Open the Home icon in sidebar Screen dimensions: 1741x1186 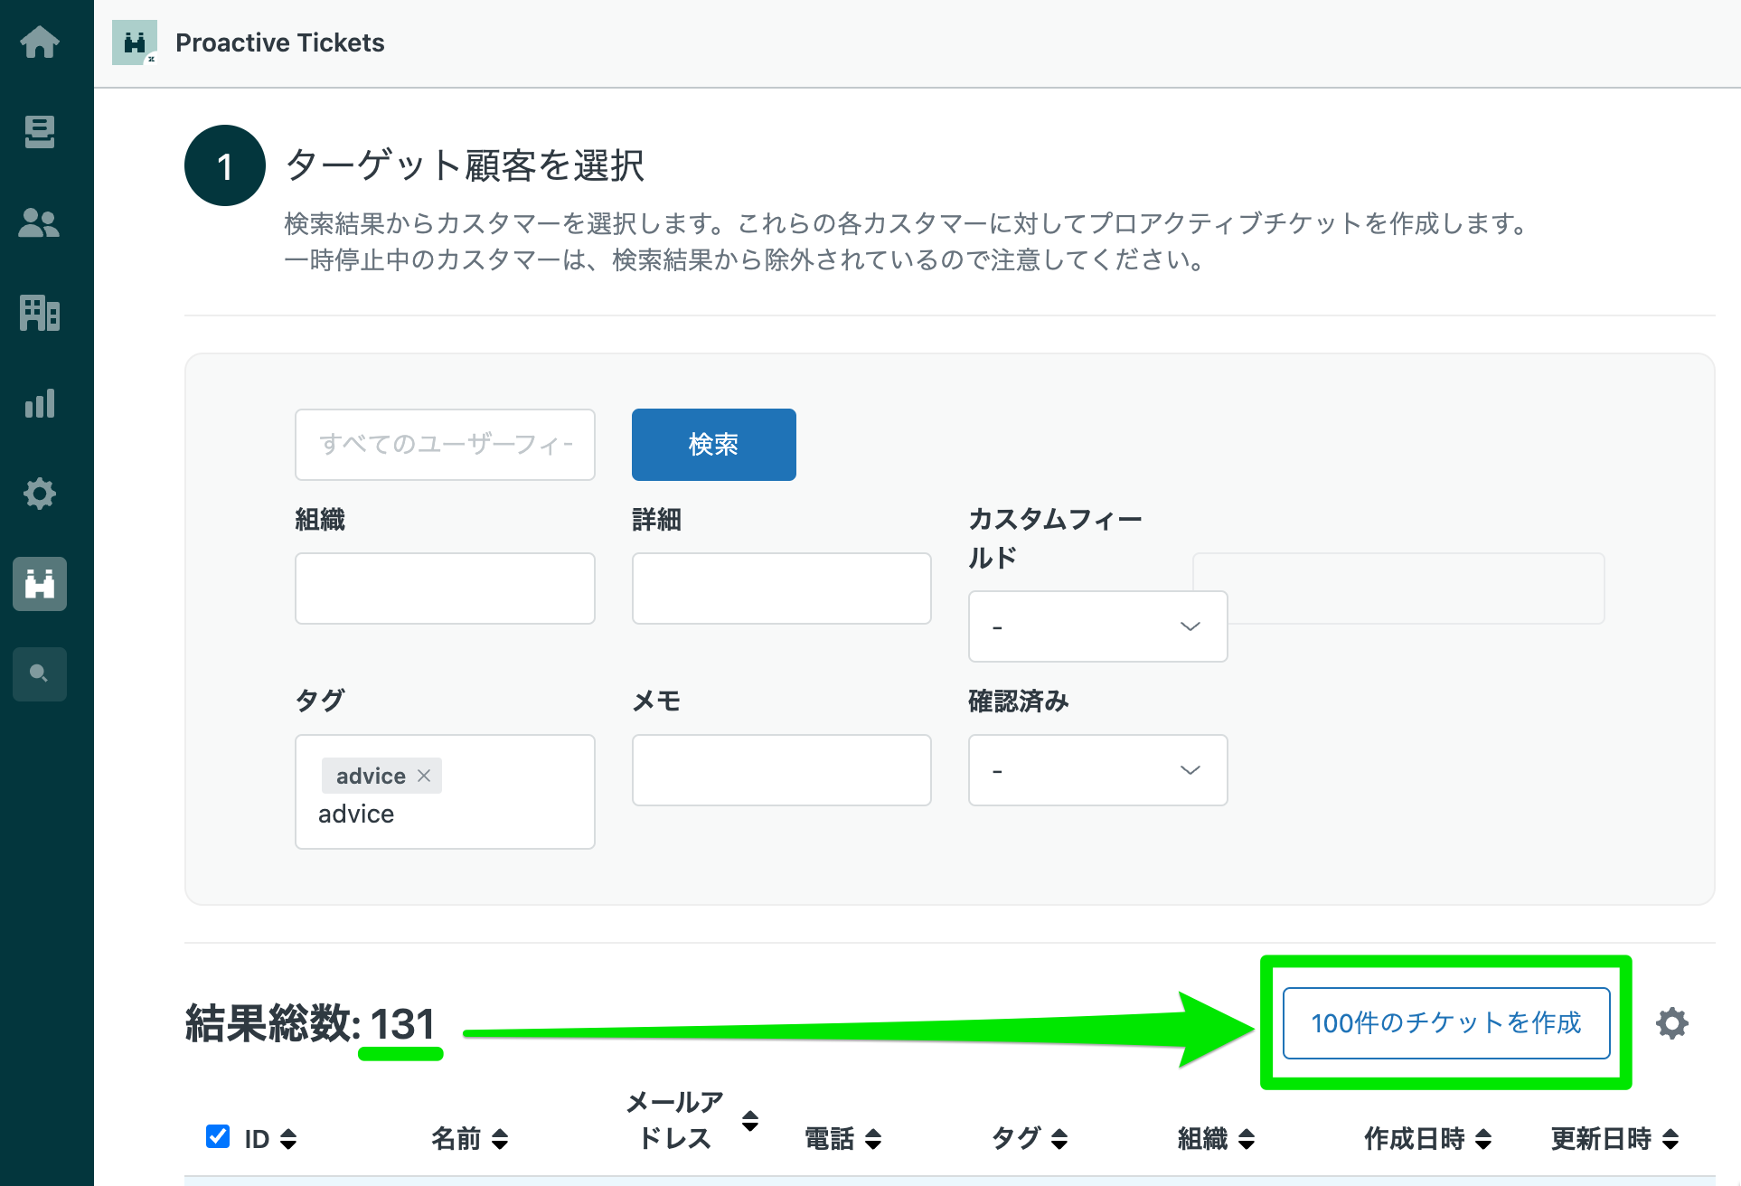coord(40,42)
